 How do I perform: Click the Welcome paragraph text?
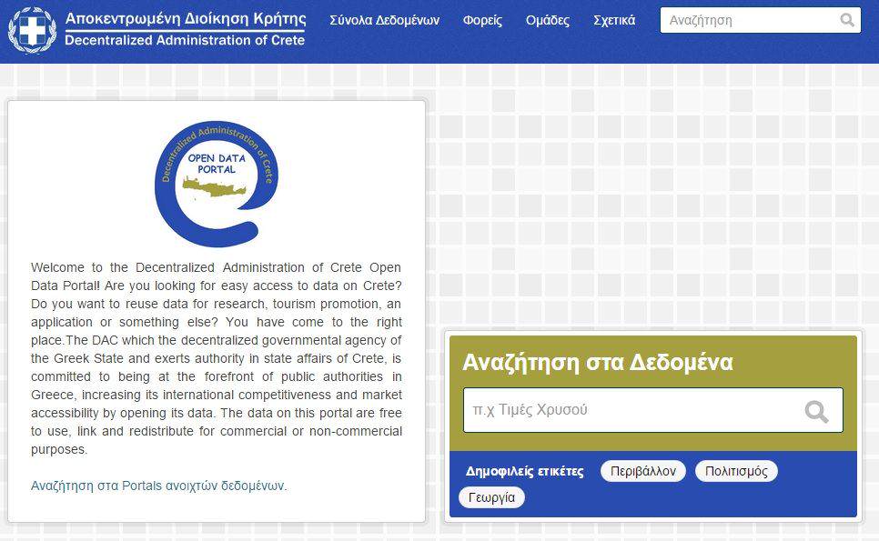(x=216, y=358)
